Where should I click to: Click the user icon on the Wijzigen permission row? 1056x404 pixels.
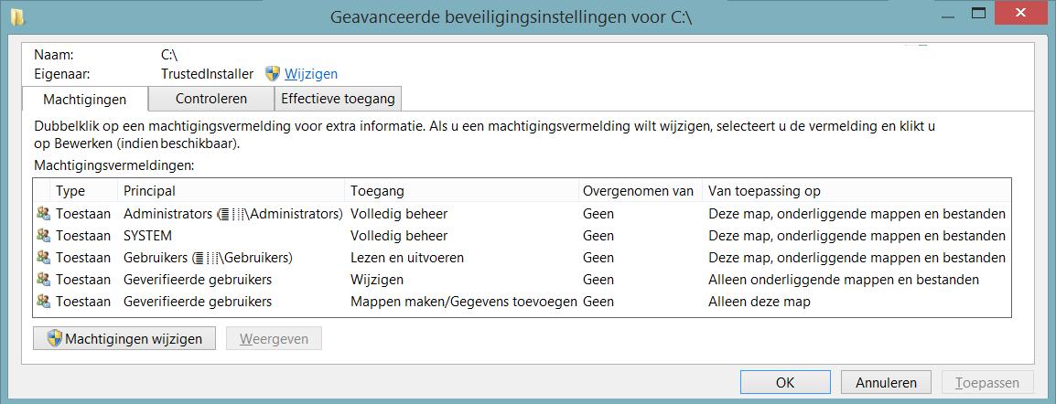coord(43,280)
